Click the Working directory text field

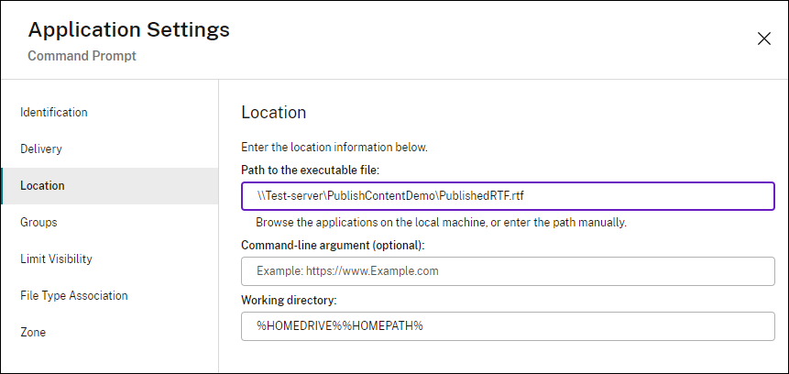click(508, 326)
